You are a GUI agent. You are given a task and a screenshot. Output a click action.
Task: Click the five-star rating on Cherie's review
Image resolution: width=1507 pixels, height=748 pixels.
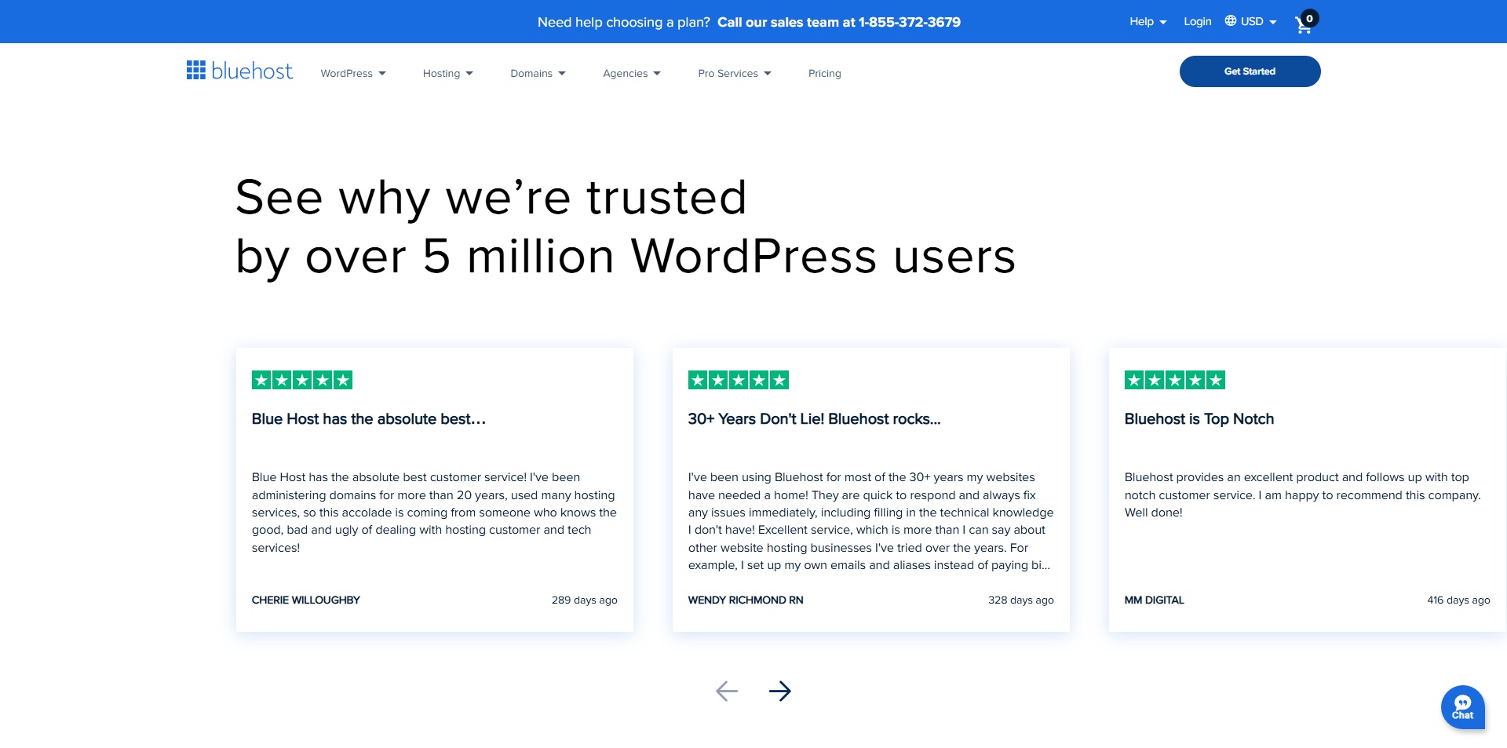coord(301,379)
